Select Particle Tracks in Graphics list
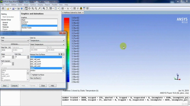 pyautogui.click(x=27, y=28)
